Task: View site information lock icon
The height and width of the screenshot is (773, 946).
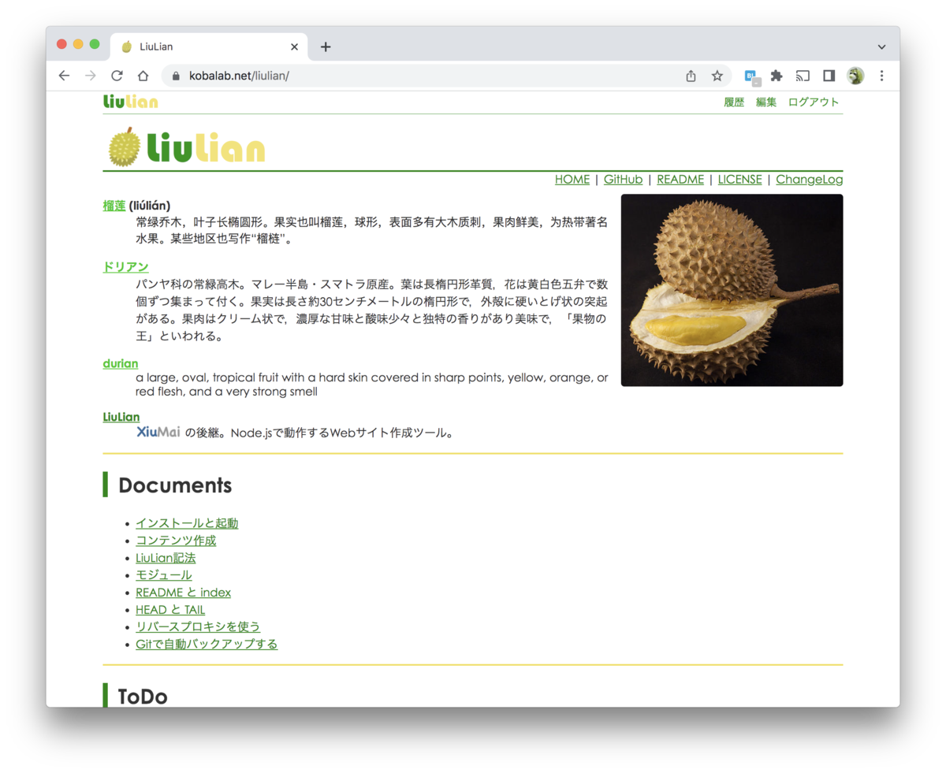Action: [x=176, y=76]
